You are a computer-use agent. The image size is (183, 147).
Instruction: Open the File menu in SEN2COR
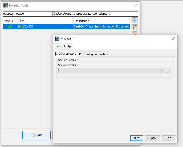pyautogui.click(x=58, y=46)
